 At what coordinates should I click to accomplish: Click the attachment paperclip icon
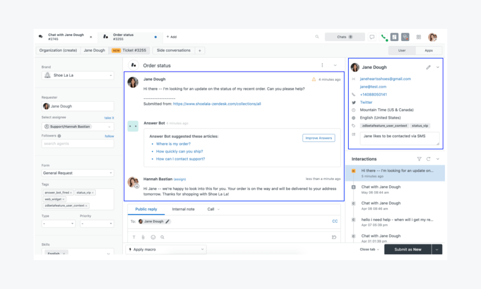[x=143, y=237]
